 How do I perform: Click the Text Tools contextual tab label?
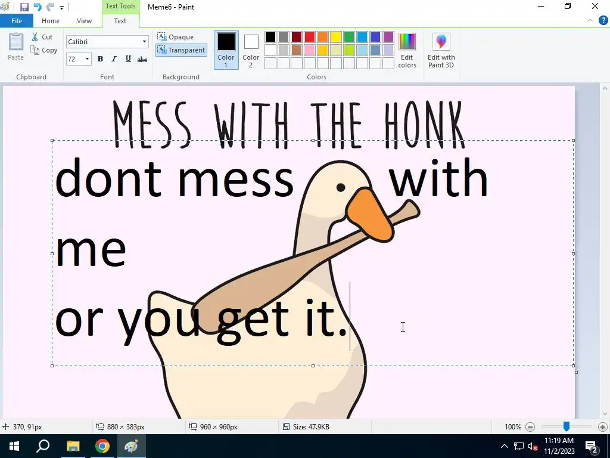(120, 6)
